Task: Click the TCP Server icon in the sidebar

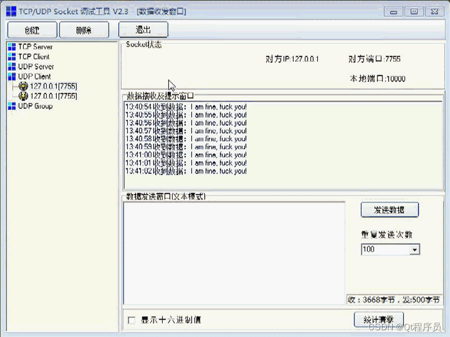Action: click(12, 47)
